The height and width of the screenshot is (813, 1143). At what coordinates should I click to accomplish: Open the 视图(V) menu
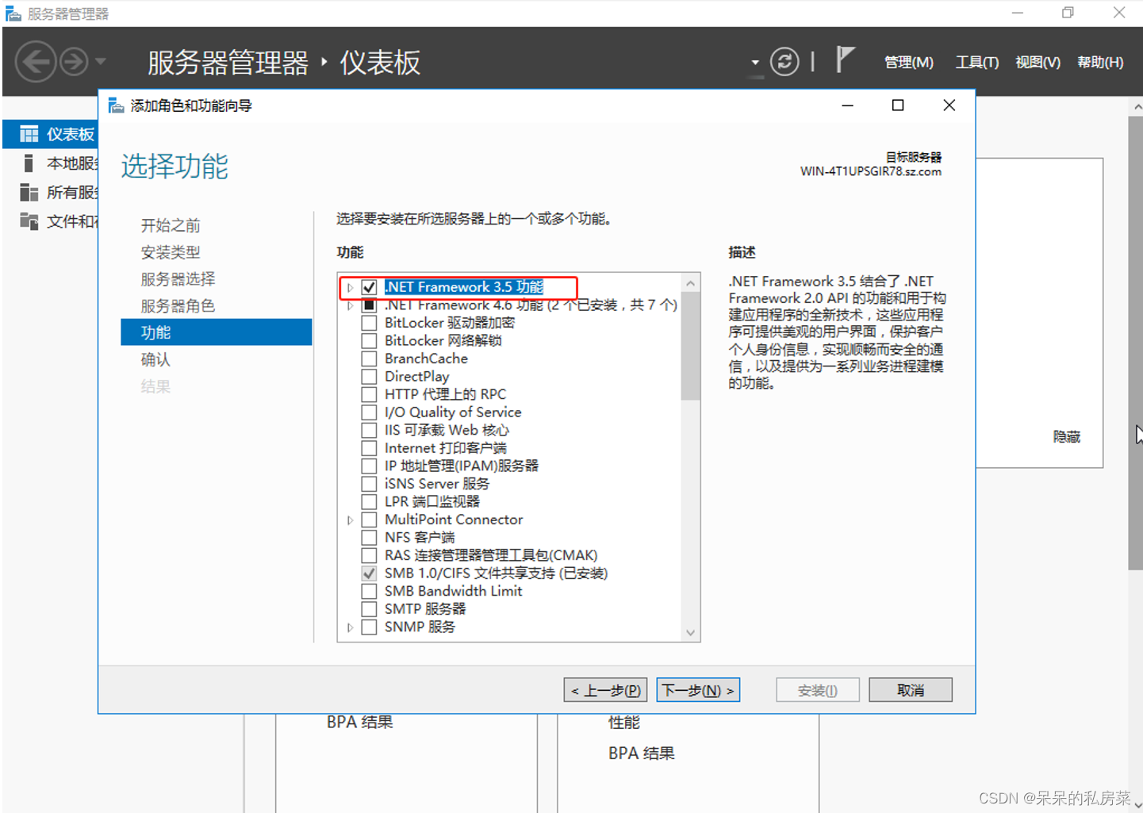click(x=1038, y=63)
